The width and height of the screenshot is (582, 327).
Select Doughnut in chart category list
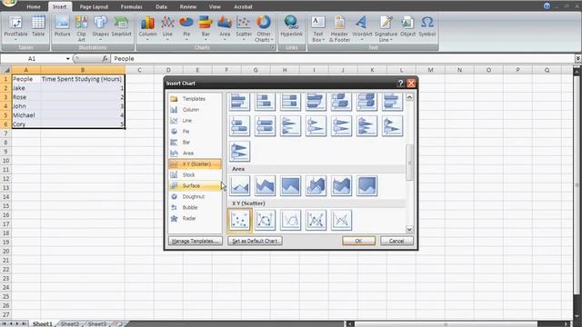pos(195,196)
